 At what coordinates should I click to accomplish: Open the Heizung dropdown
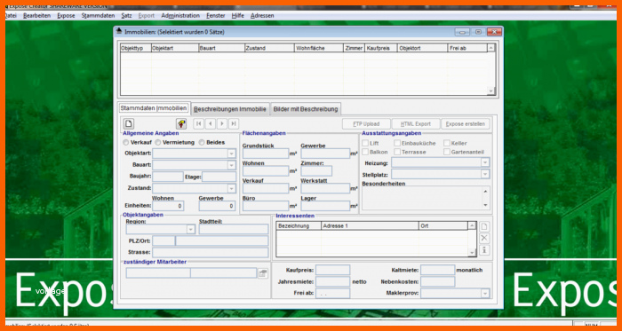click(485, 162)
